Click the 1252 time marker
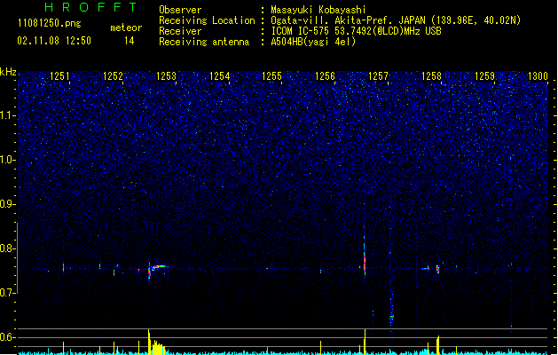 [x=113, y=76]
